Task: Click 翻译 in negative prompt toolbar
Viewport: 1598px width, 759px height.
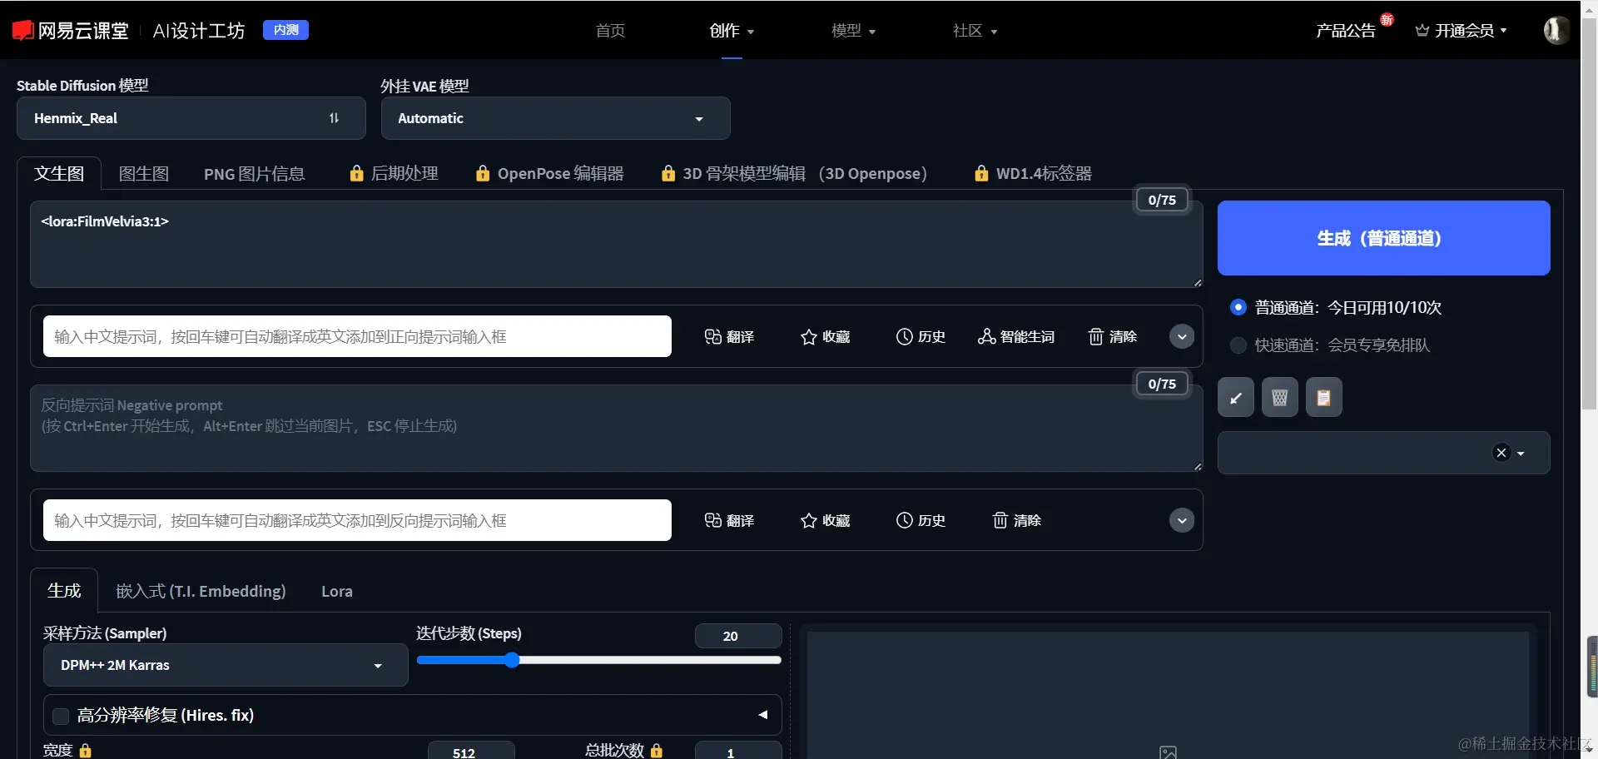Action: pos(729,520)
